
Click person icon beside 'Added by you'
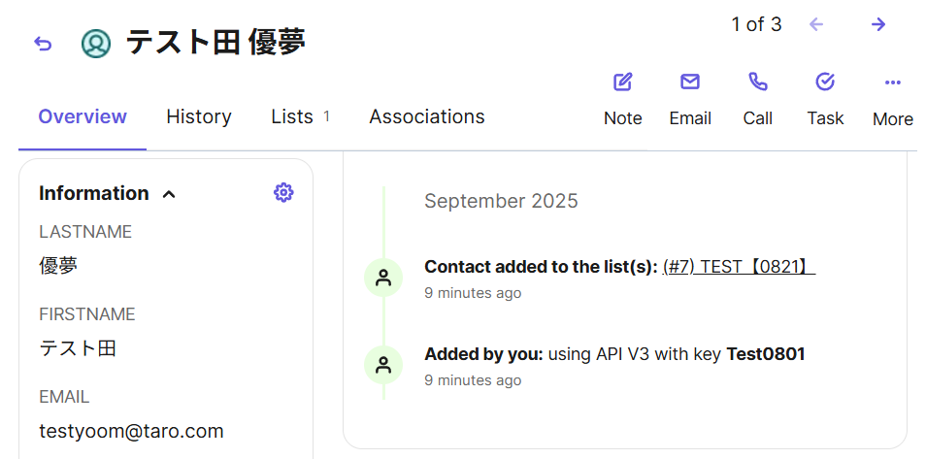pyautogui.click(x=383, y=365)
